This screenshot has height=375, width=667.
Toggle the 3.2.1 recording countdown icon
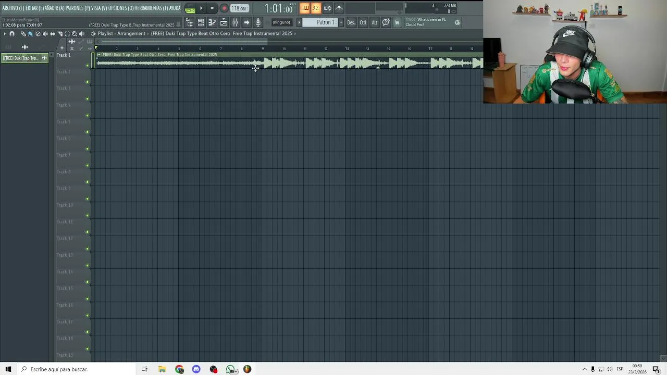click(x=316, y=8)
